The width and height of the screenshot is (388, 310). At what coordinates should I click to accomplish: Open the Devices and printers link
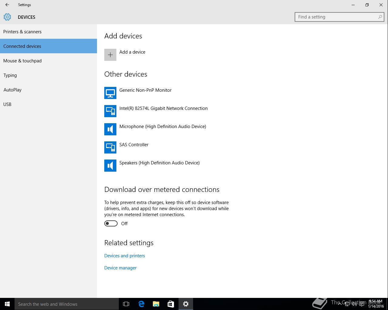tap(125, 256)
